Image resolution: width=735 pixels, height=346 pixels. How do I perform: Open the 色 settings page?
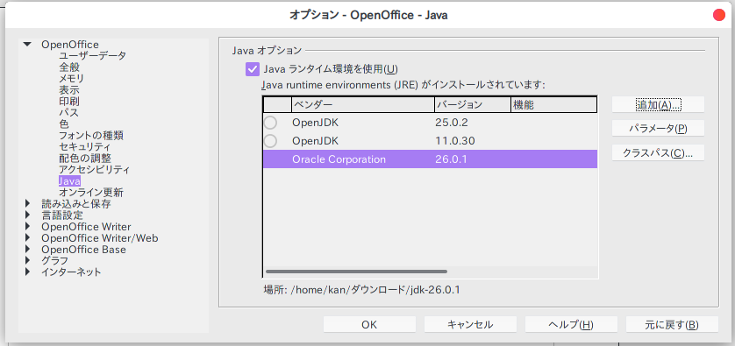pyautogui.click(x=64, y=124)
